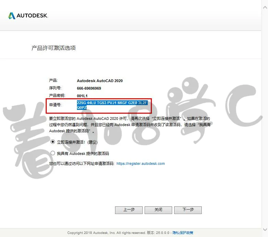Click the 上一步 button

[x=129, y=210]
